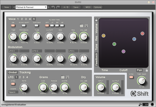
Task: Select Voice 2 tab
Action: [x=22, y=19]
